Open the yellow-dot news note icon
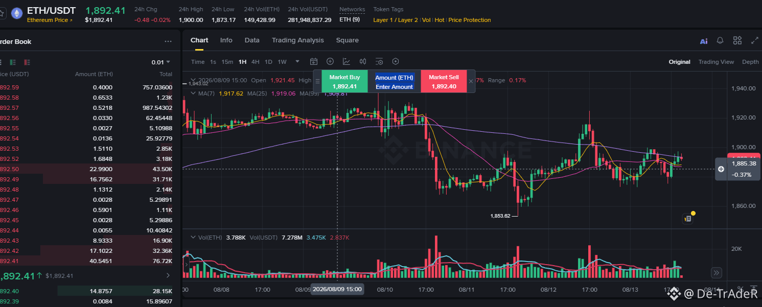This screenshot has height=307, width=762. tap(688, 219)
